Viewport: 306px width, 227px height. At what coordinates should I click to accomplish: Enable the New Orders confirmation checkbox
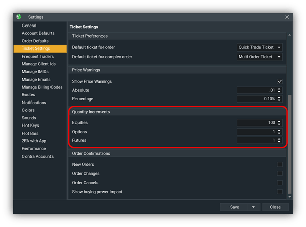279,165
